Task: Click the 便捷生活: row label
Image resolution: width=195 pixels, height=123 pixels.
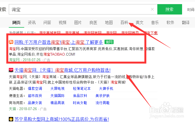Action: tap(17, 96)
